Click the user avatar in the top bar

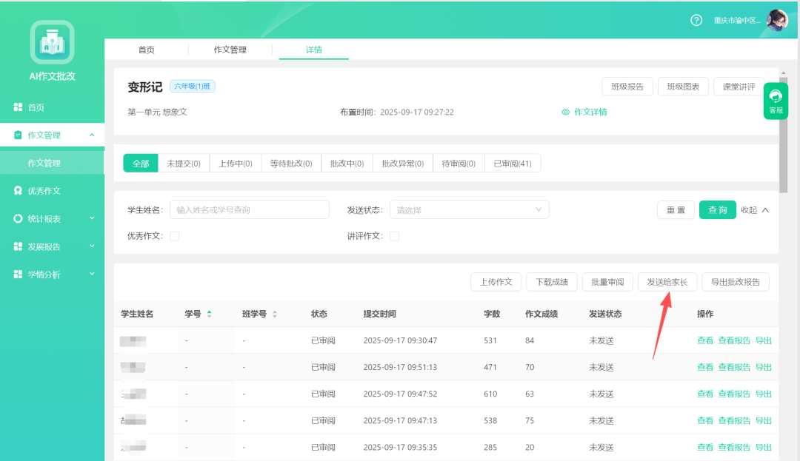point(777,19)
